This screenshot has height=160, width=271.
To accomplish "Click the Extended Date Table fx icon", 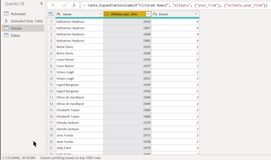I will 6,21.
